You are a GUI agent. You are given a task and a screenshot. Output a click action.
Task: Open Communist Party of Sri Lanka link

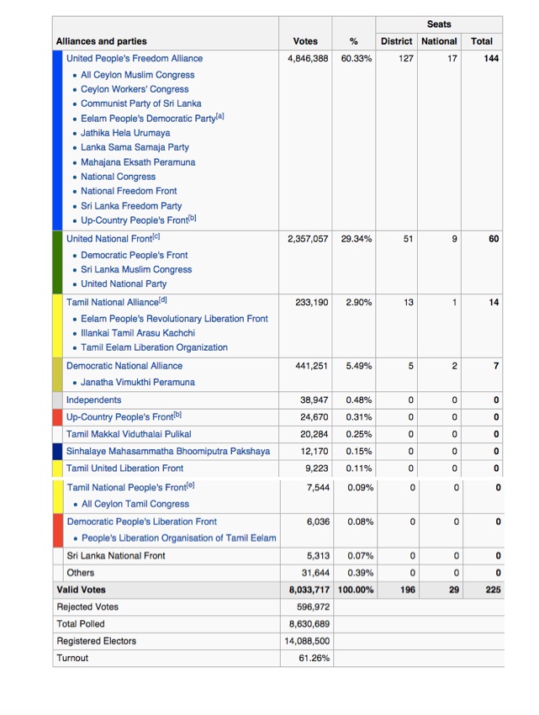[141, 103]
